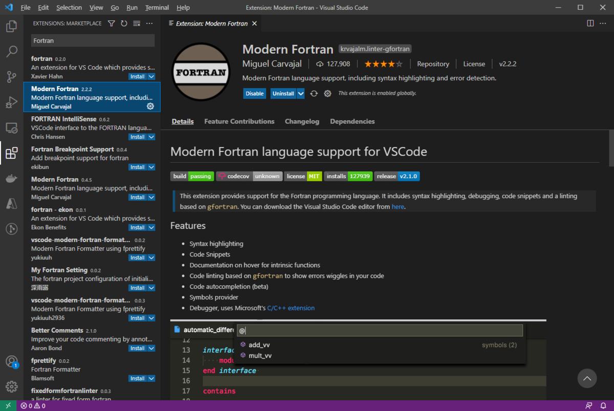Click the extension details vertical scrollbar

click(611, 148)
